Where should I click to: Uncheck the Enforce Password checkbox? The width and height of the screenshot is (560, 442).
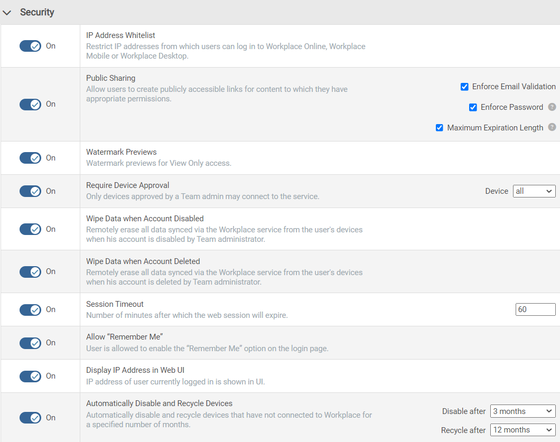click(473, 107)
